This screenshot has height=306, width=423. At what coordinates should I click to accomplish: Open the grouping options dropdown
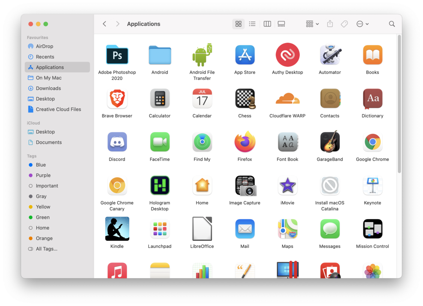tap(312, 24)
